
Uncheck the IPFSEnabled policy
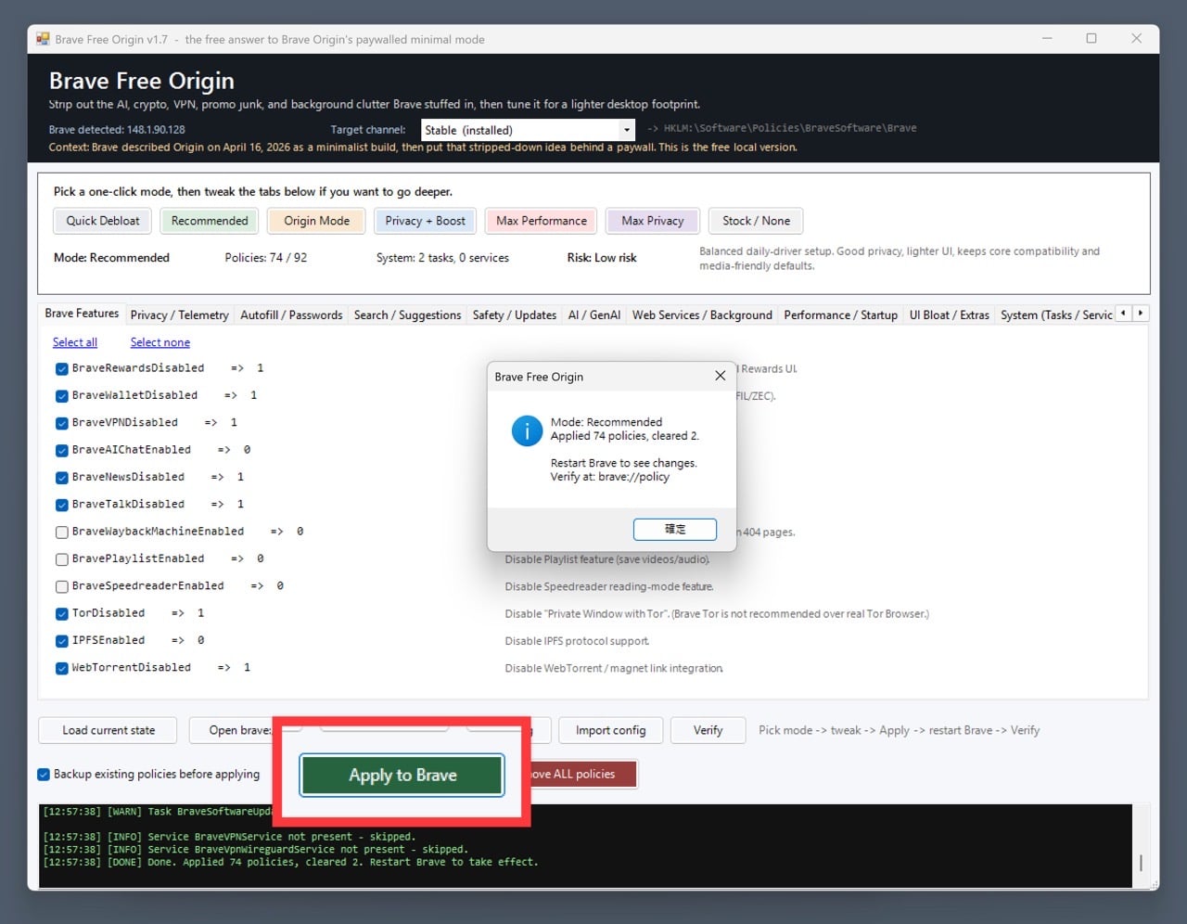(x=61, y=641)
